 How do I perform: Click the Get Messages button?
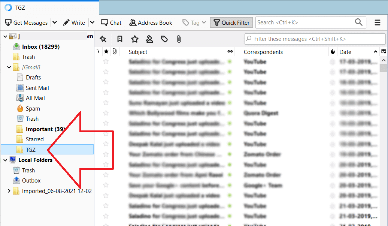(x=26, y=23)
